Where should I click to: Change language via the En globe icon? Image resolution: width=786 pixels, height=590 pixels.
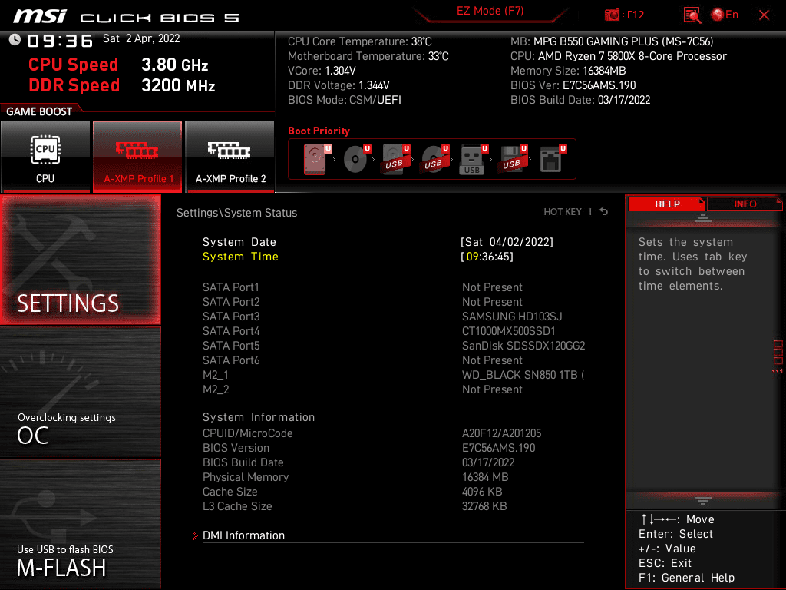coord(725,15)
